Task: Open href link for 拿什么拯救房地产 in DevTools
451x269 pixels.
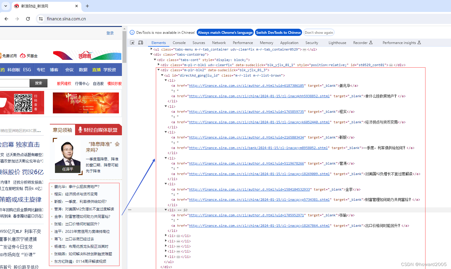Action: click(259, 96)
